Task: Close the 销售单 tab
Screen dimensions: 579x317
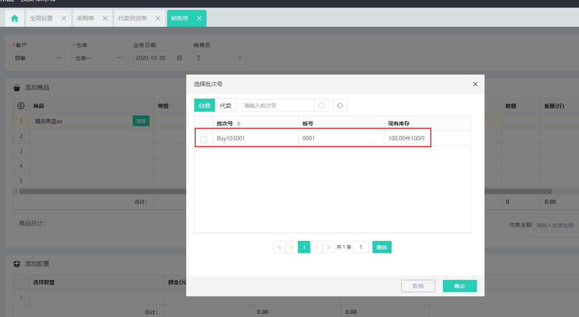Action: point(199,18)
